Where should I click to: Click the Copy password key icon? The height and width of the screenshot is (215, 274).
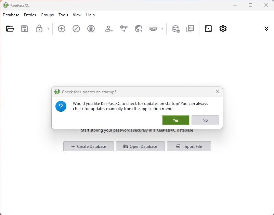(x=124, y=29)
